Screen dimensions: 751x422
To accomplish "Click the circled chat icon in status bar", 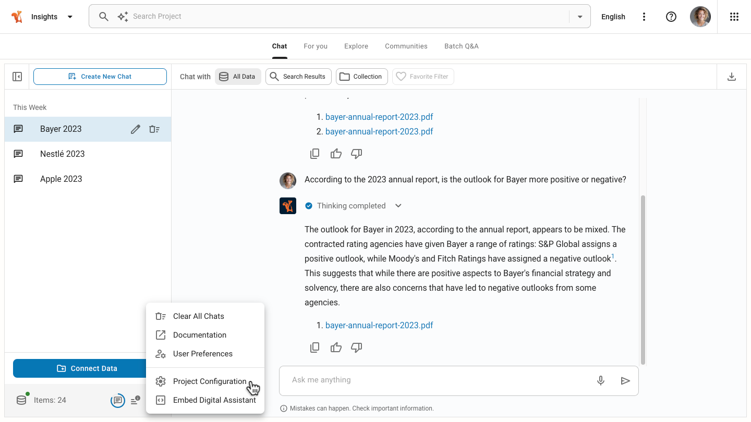I will 118,400.
